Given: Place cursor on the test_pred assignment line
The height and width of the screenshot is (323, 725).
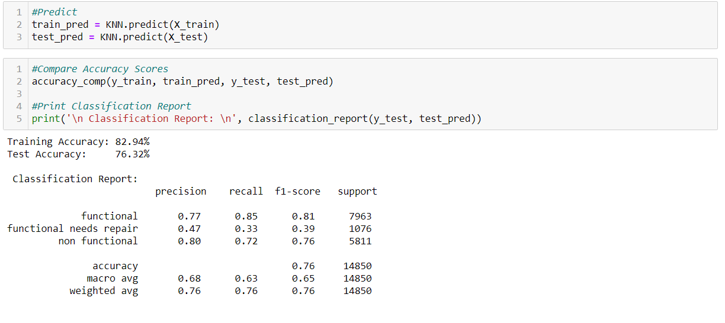Looking at the screenshot, I should click(x=120, y=37).
